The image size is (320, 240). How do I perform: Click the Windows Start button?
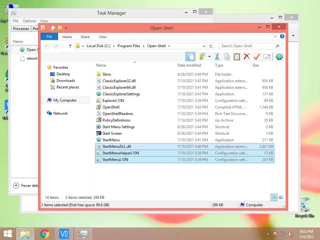point(8,234)
